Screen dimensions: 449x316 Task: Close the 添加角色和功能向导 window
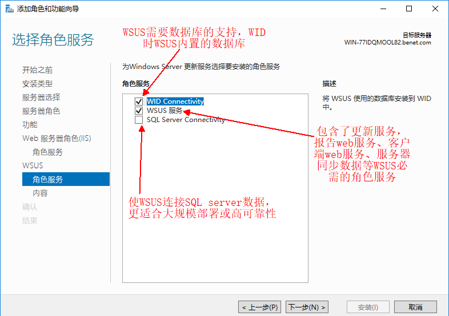(x=435, y=9)
